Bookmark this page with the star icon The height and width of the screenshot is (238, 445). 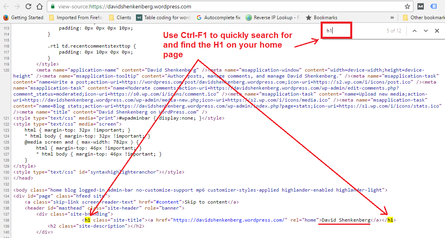tap(407, 6)
